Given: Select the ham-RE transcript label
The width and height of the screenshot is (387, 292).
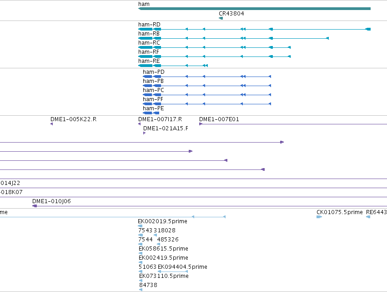Looking at the screenshot, I should 149,61.
